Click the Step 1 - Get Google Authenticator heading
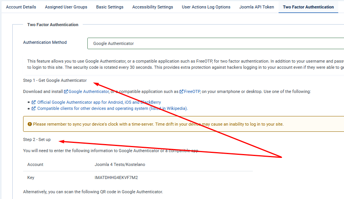The width and height of the screenshot is (344, 199). click(x=55, y=80)
